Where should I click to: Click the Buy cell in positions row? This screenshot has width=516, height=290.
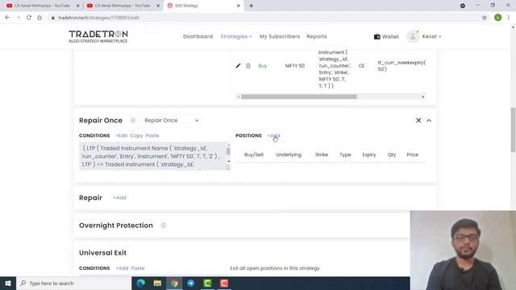click(263, 66)
